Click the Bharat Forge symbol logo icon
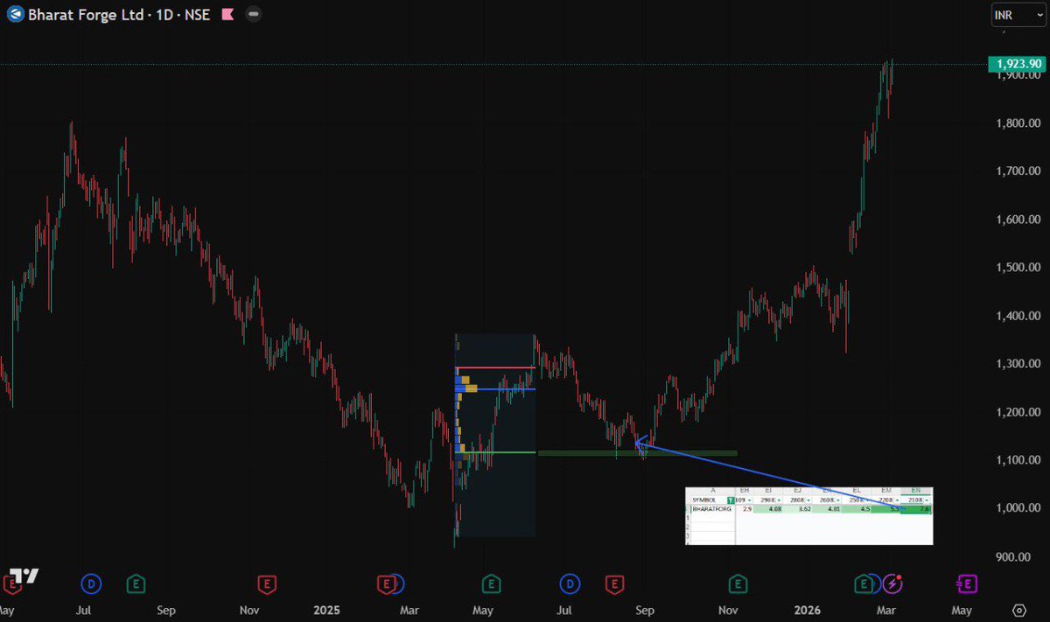Image resolution: width=1050 pixels, height=622 pixels. 15,15
